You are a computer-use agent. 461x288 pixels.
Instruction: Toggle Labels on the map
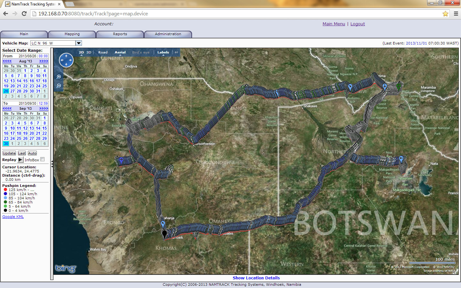pyautogui.click(x=163, y=52)
